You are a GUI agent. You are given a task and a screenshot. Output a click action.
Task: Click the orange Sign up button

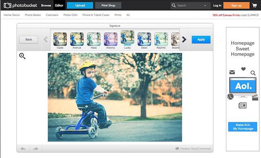[x=237, y=5]
